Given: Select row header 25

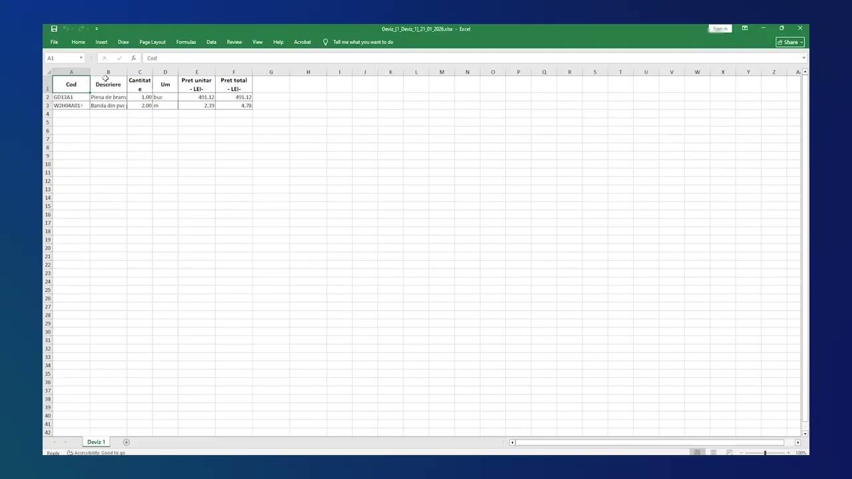Looking at the screenshot, I should pos(48,289).
